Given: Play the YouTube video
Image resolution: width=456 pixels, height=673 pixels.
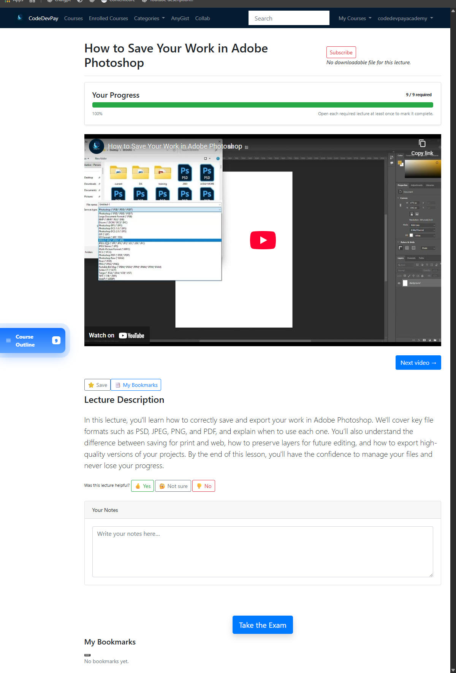Looking at the screenshot, I should click(263, 240).
